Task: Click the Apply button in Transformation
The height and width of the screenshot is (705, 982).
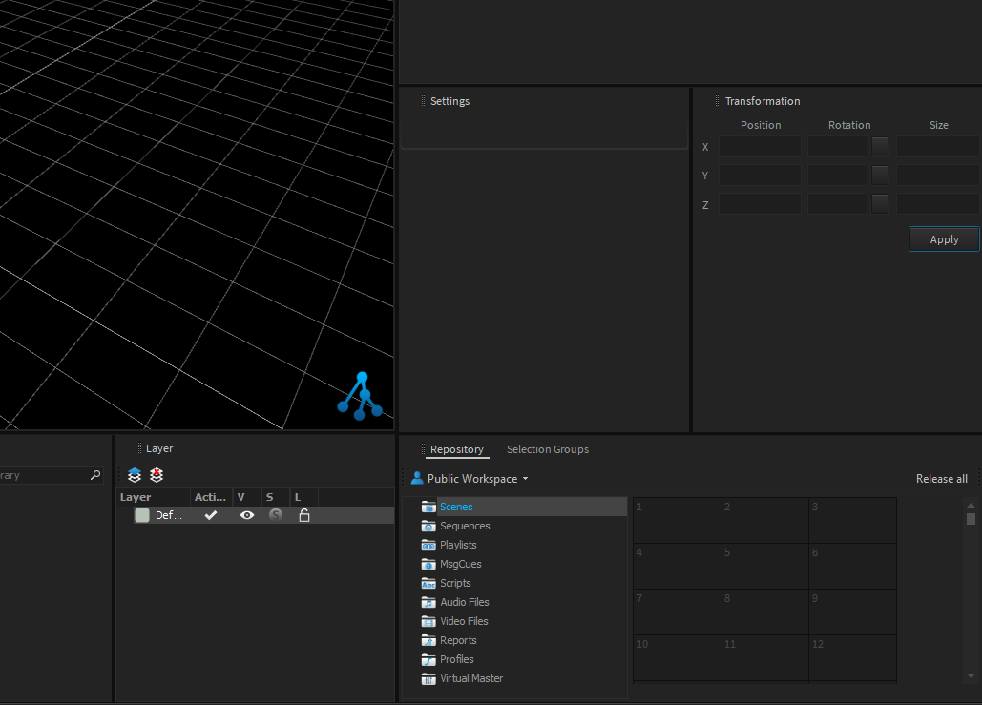Action: 944,239
